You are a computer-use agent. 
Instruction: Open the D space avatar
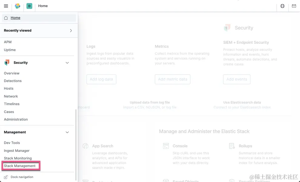29,6
